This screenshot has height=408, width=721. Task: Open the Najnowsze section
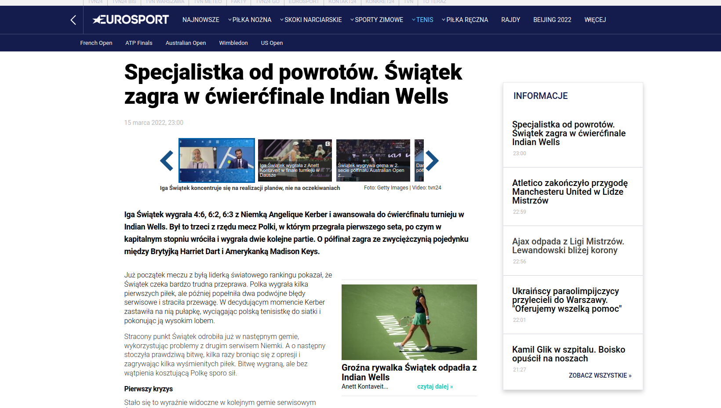[x=201, y=20]
